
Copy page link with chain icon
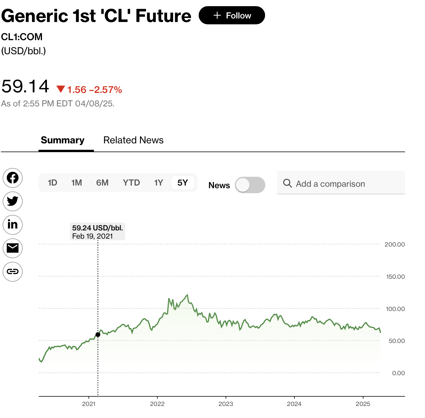13,272
